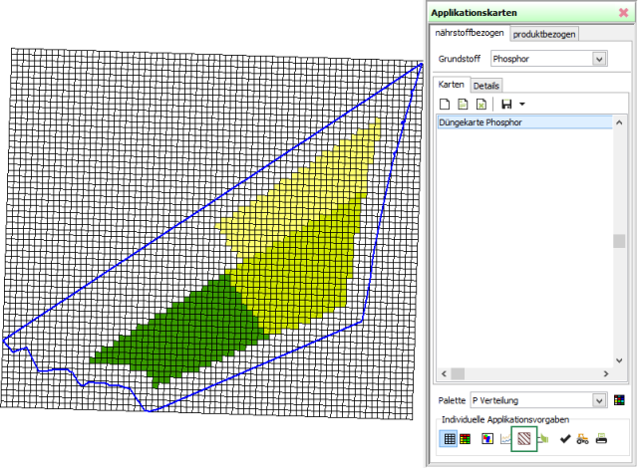The width and height of the screenshot is (638, 468).
Task: Open the Details tab
Action: pyautogui.click(x=486, y=85)
